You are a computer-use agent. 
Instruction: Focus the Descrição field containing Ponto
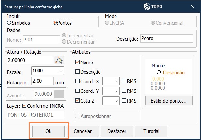pyautogui.click(x=167, y=38)
